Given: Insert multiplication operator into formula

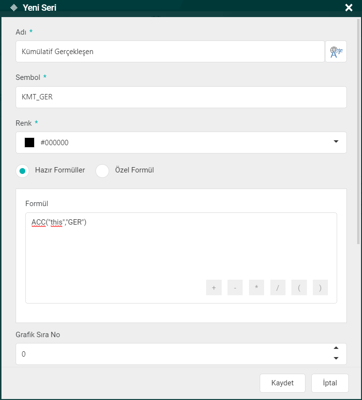Looking at the screenshot, I should point(256,287).
